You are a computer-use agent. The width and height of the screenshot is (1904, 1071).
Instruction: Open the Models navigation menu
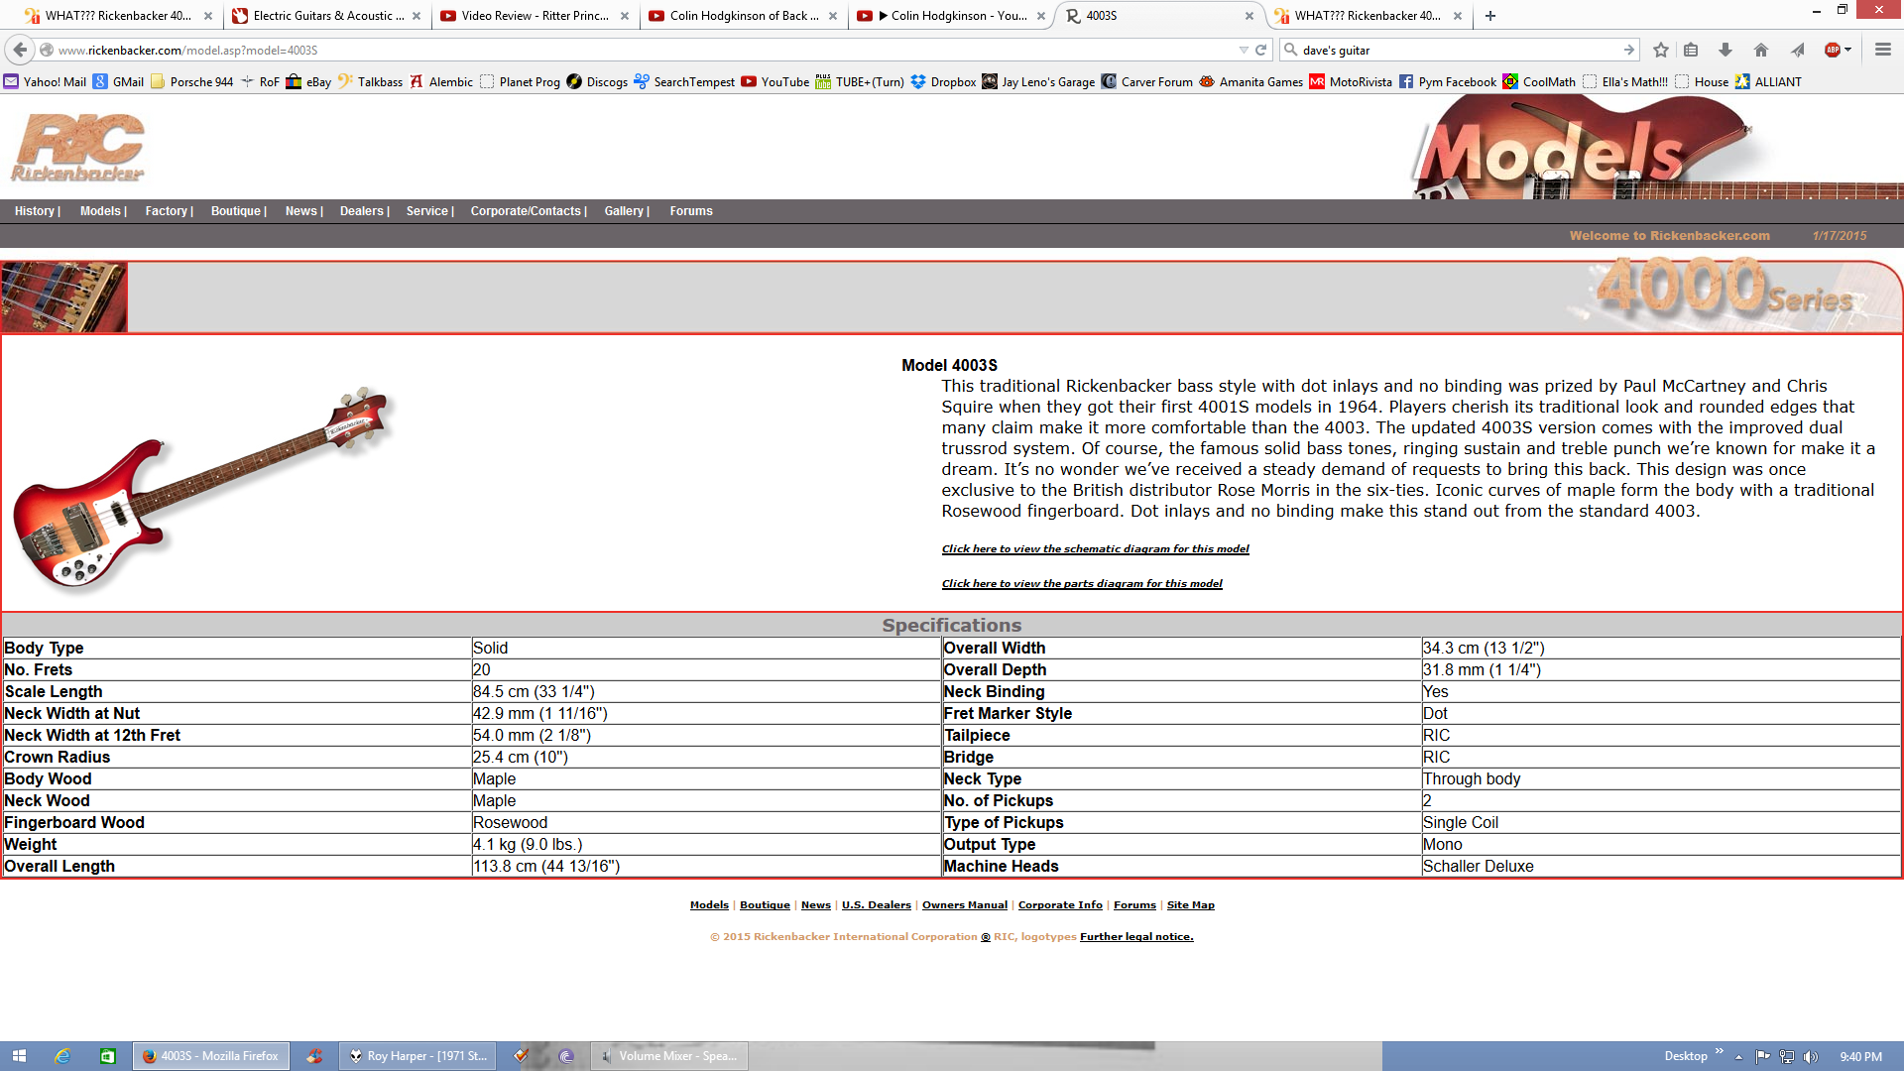point(103,211)
